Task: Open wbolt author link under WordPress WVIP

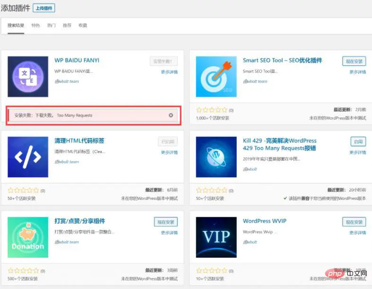Action: click(x=252, y=242)
